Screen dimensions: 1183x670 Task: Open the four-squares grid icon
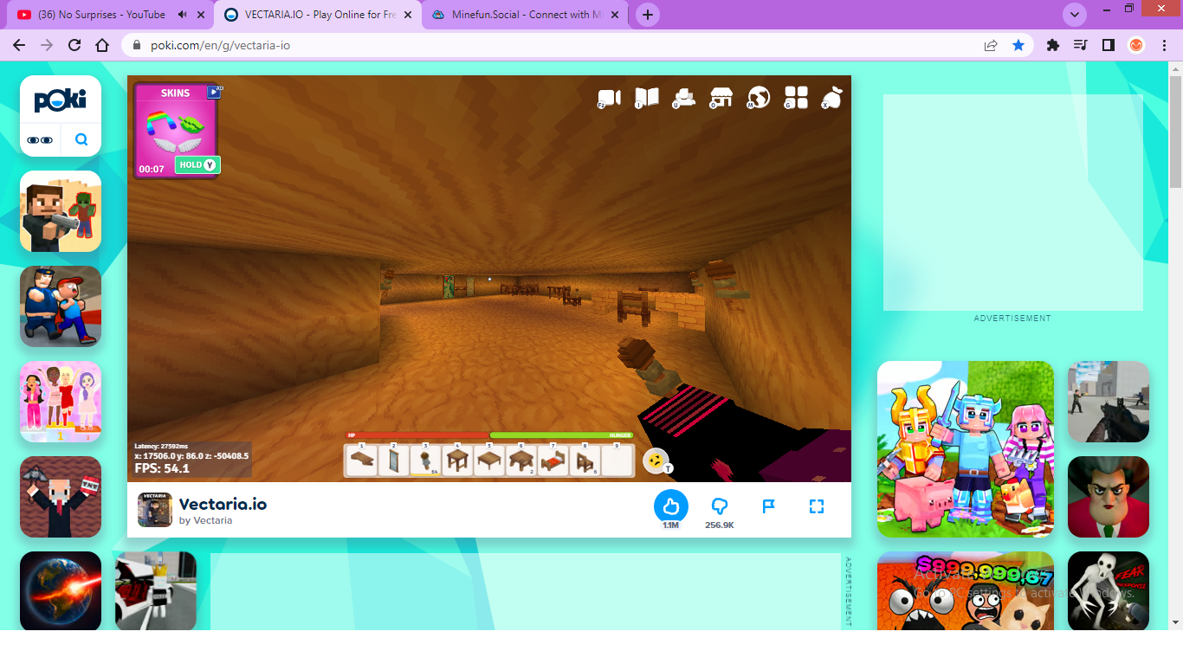796,98
